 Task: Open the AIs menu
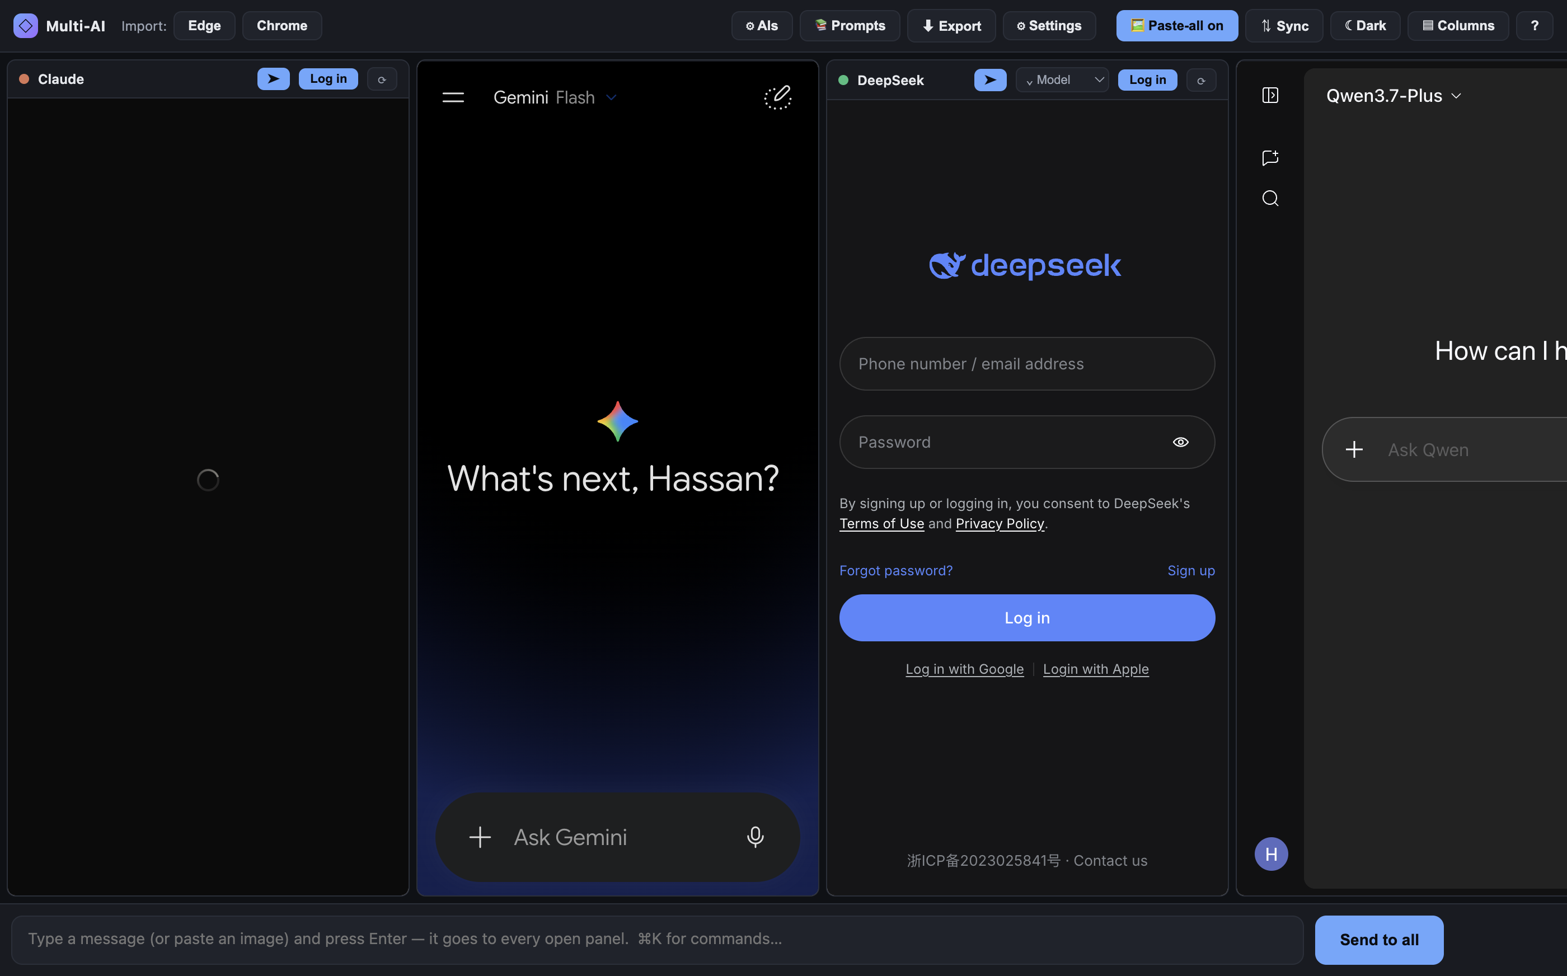click(762, 26)
